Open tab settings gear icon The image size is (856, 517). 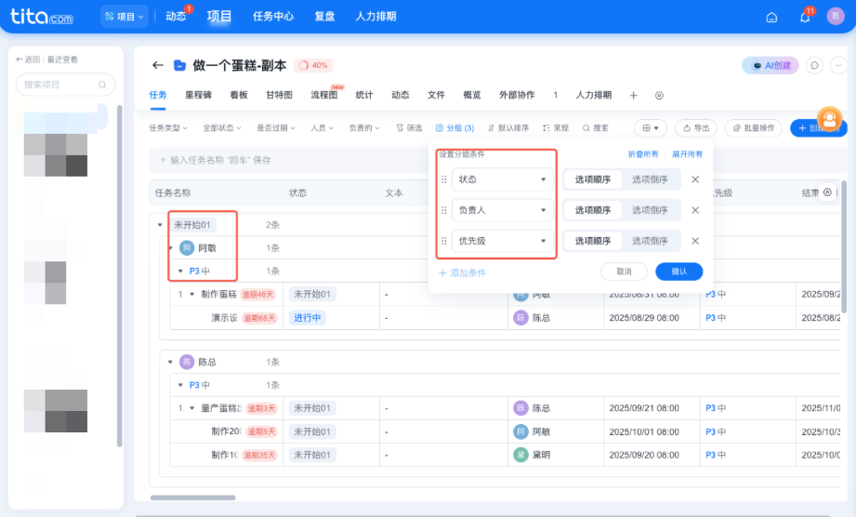(659, 96)
